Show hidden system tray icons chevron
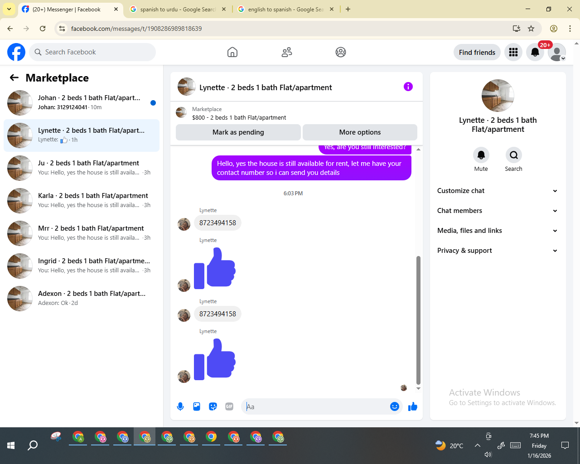This screenshot has width=580, height=464. (x=477, y=445)
